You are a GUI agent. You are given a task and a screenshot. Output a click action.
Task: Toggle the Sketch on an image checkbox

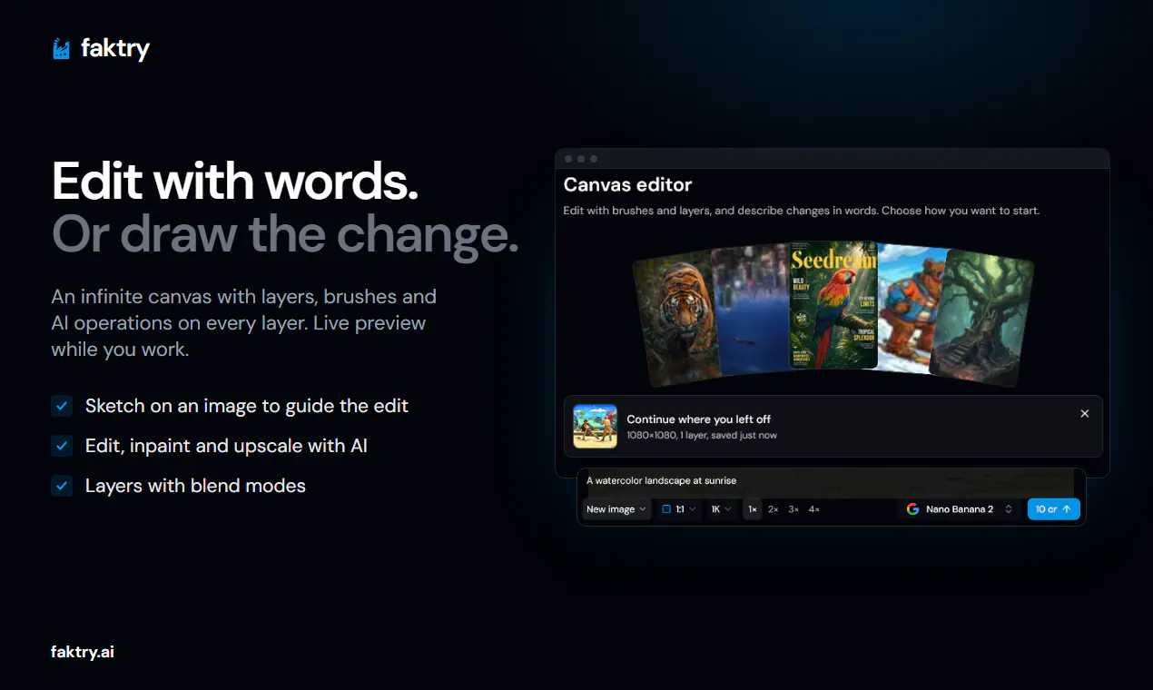[62, 406]
